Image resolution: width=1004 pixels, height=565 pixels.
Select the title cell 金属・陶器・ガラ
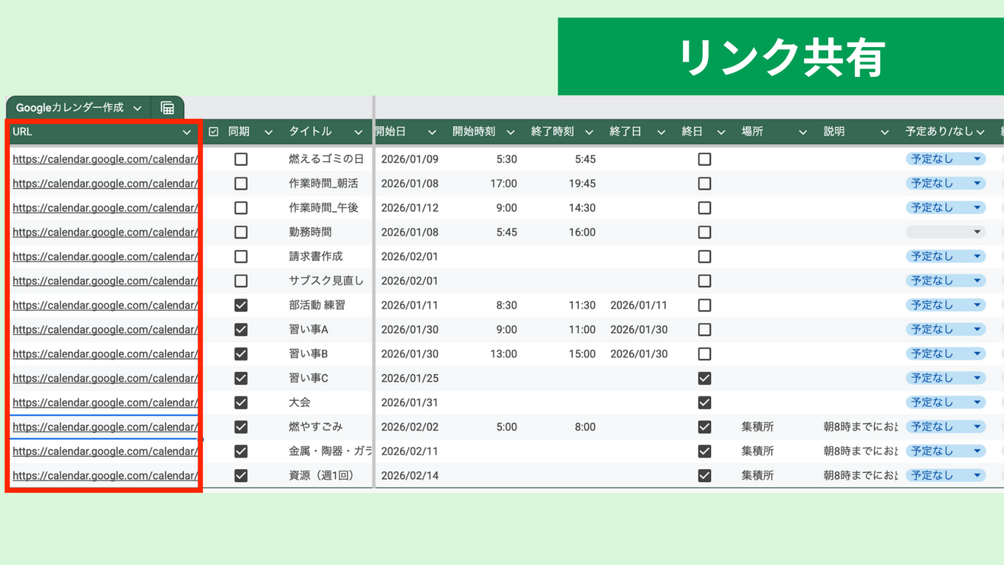(330, 451)
